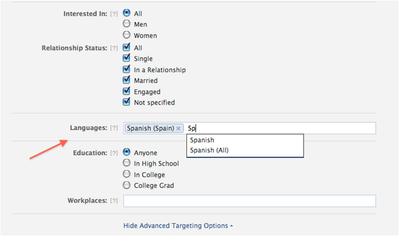Select Men under Interested In

point(126,24)
